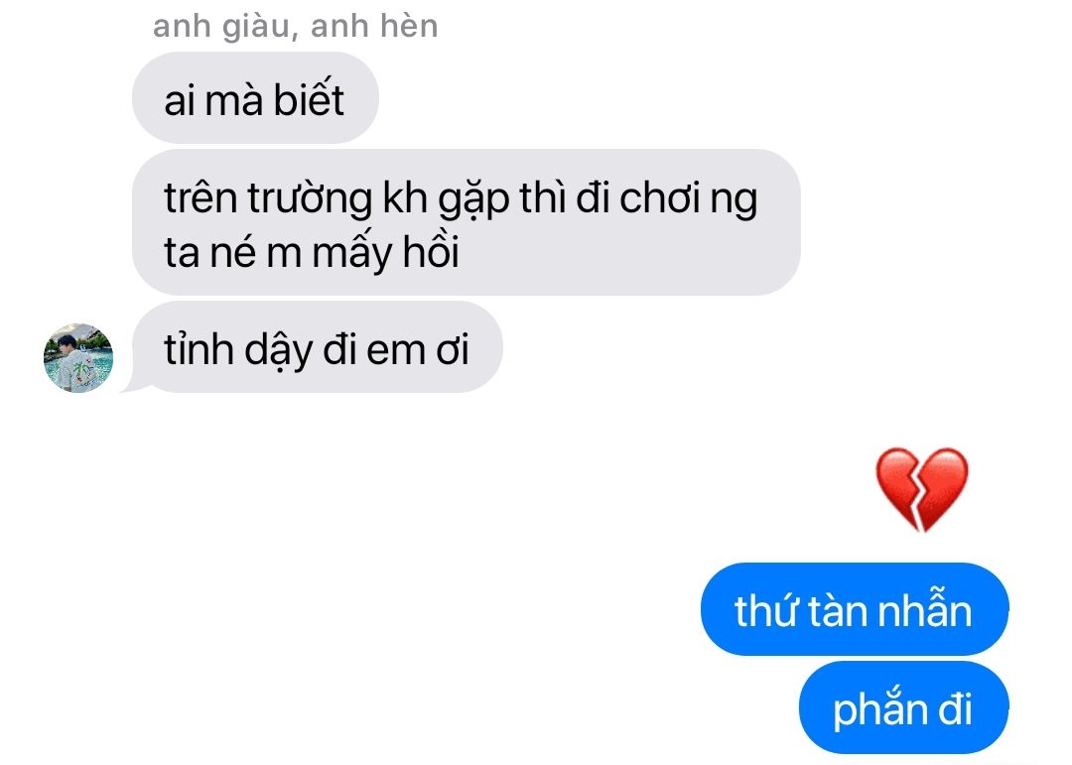Click the "anh giàu, anh hèn" sender label
Screen dimensions: 1072x765
(296, 26)
